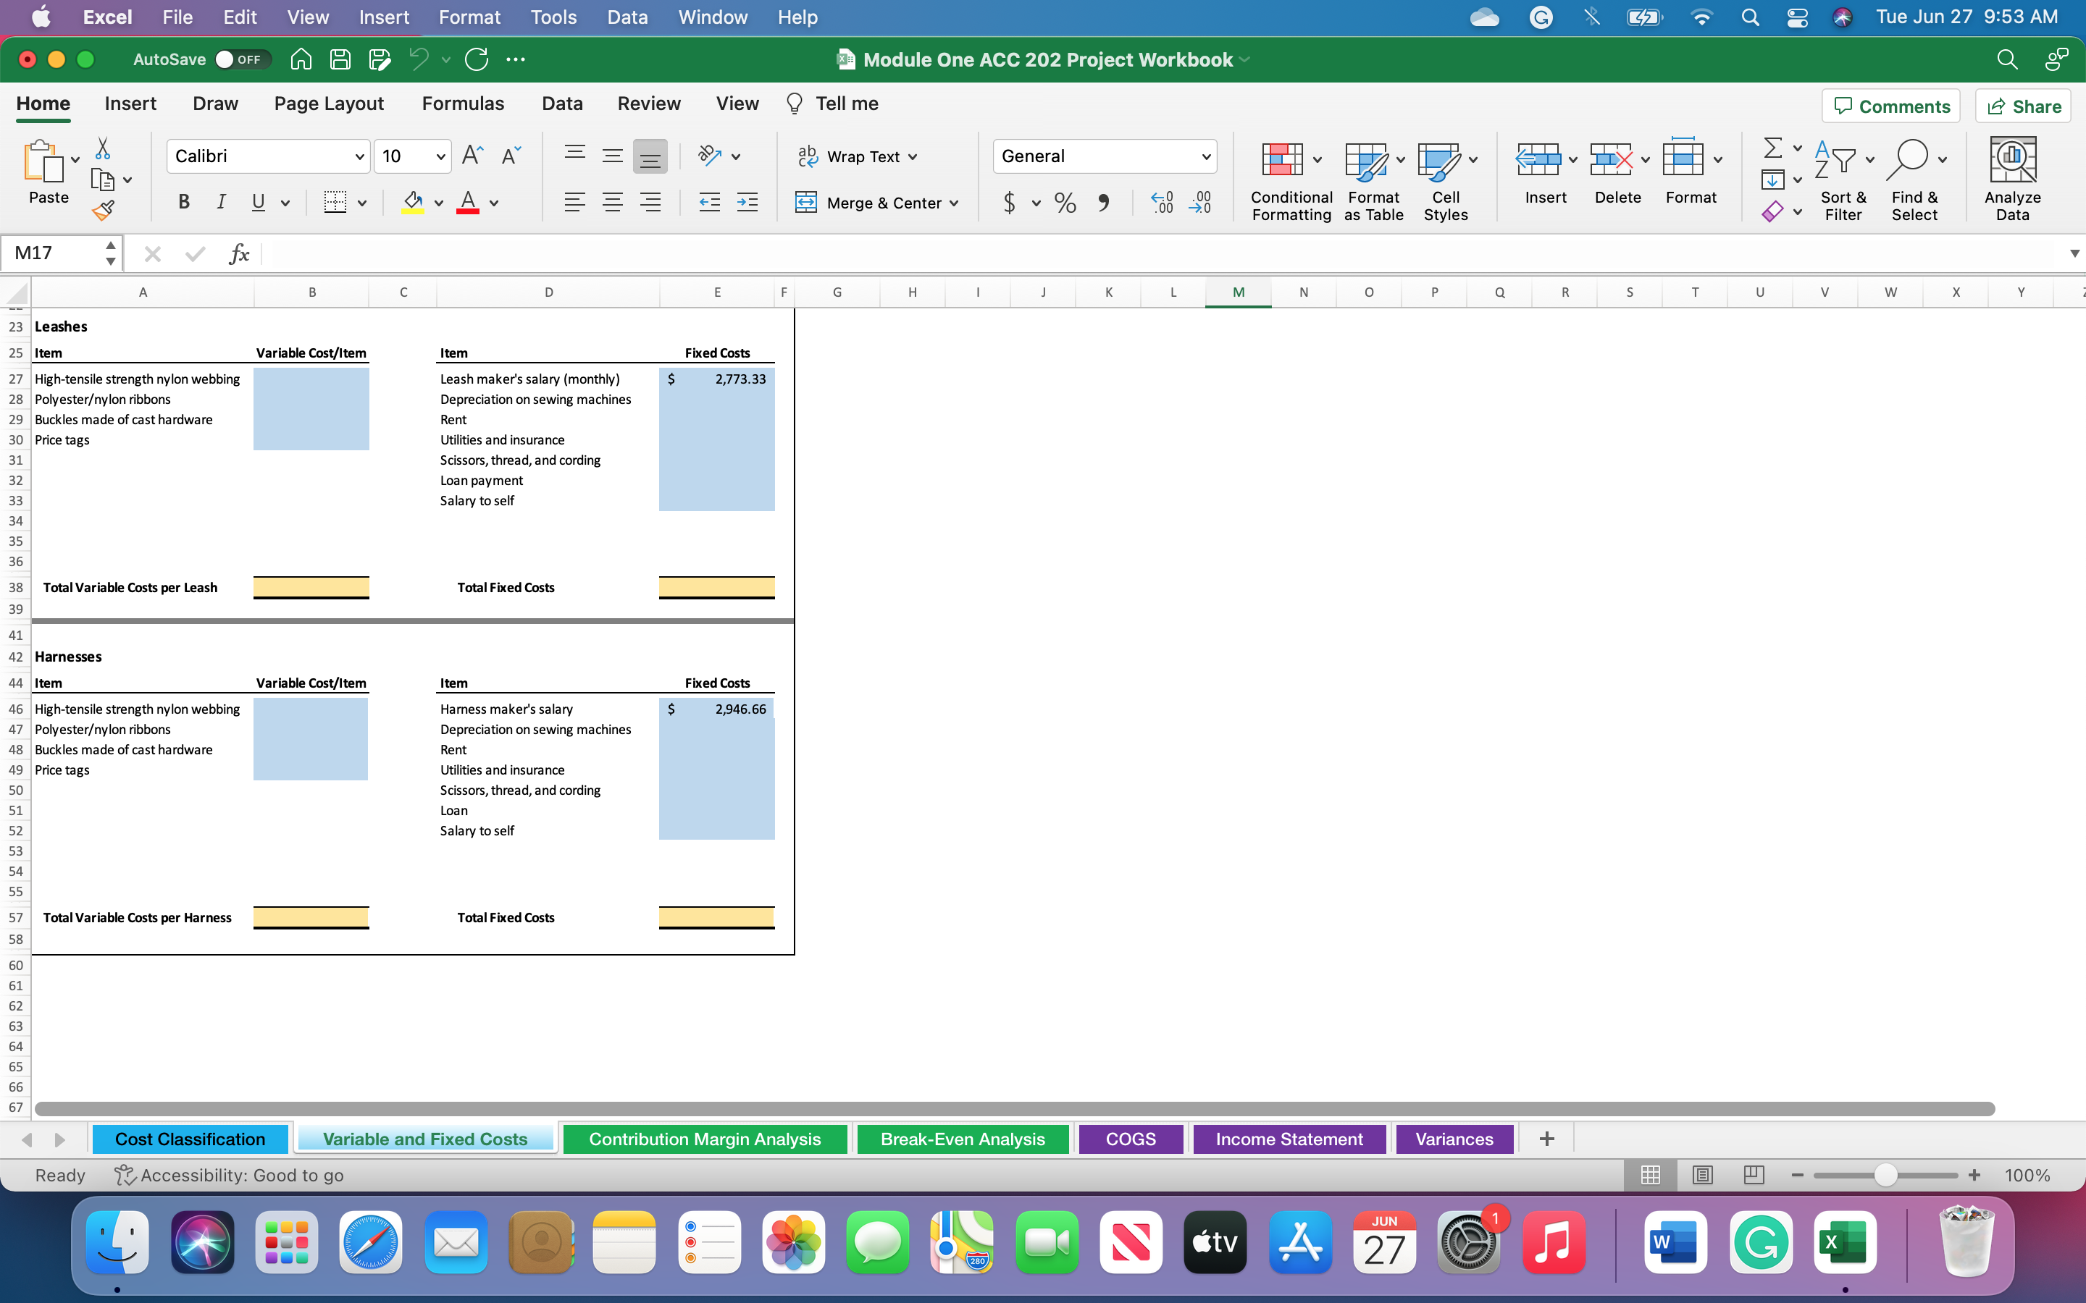Viewport: 2086px width, 1303px height.
Task: Click the Borders grid icon
Action: [x=335, y=203]
